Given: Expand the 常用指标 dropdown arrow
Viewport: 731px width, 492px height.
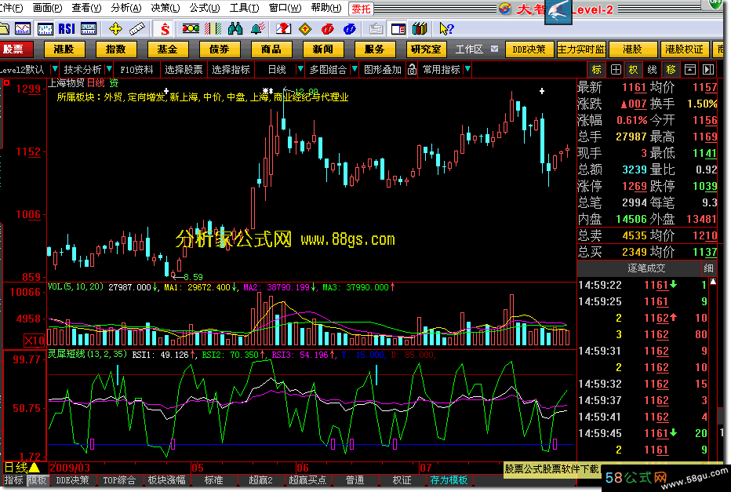Looking at the screenshot, I should (467, 70).
